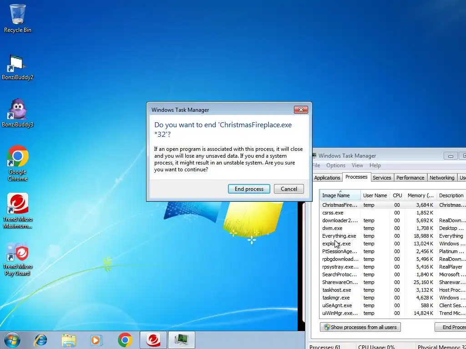Launch Internet Explorer from the taskbar
This screenshot has height=349, width=466.
[41, 340]
